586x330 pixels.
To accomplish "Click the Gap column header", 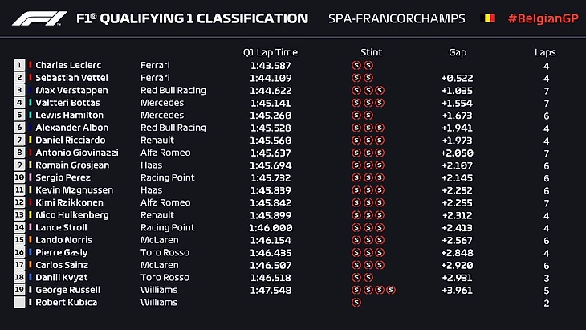I will 458,52.
